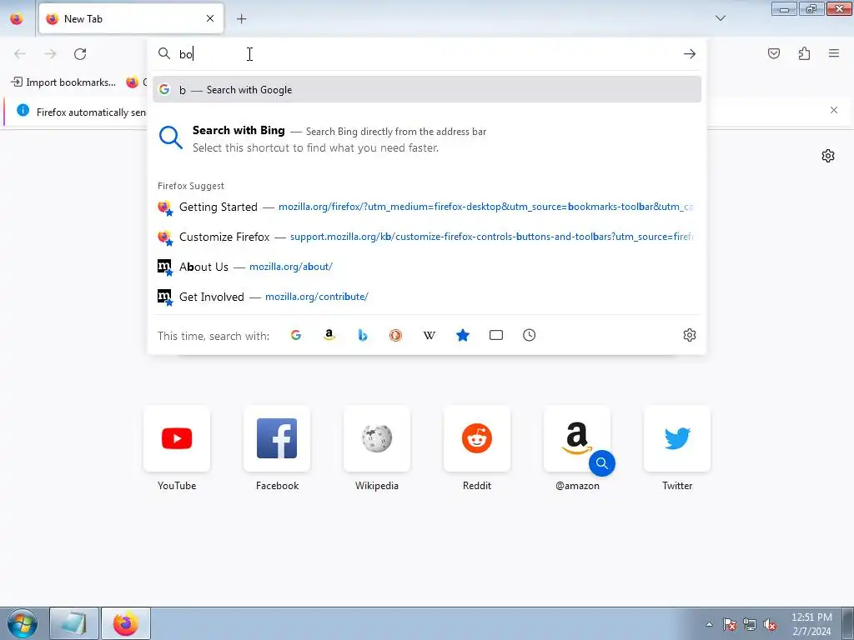Open the Extensions puzzle icon

(x=804, y=53)
